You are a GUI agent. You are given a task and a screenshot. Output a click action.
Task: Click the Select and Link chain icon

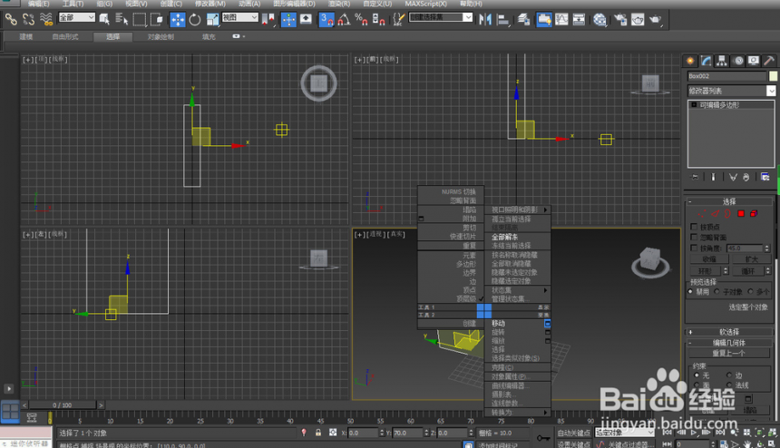click(x=11, y=19)
